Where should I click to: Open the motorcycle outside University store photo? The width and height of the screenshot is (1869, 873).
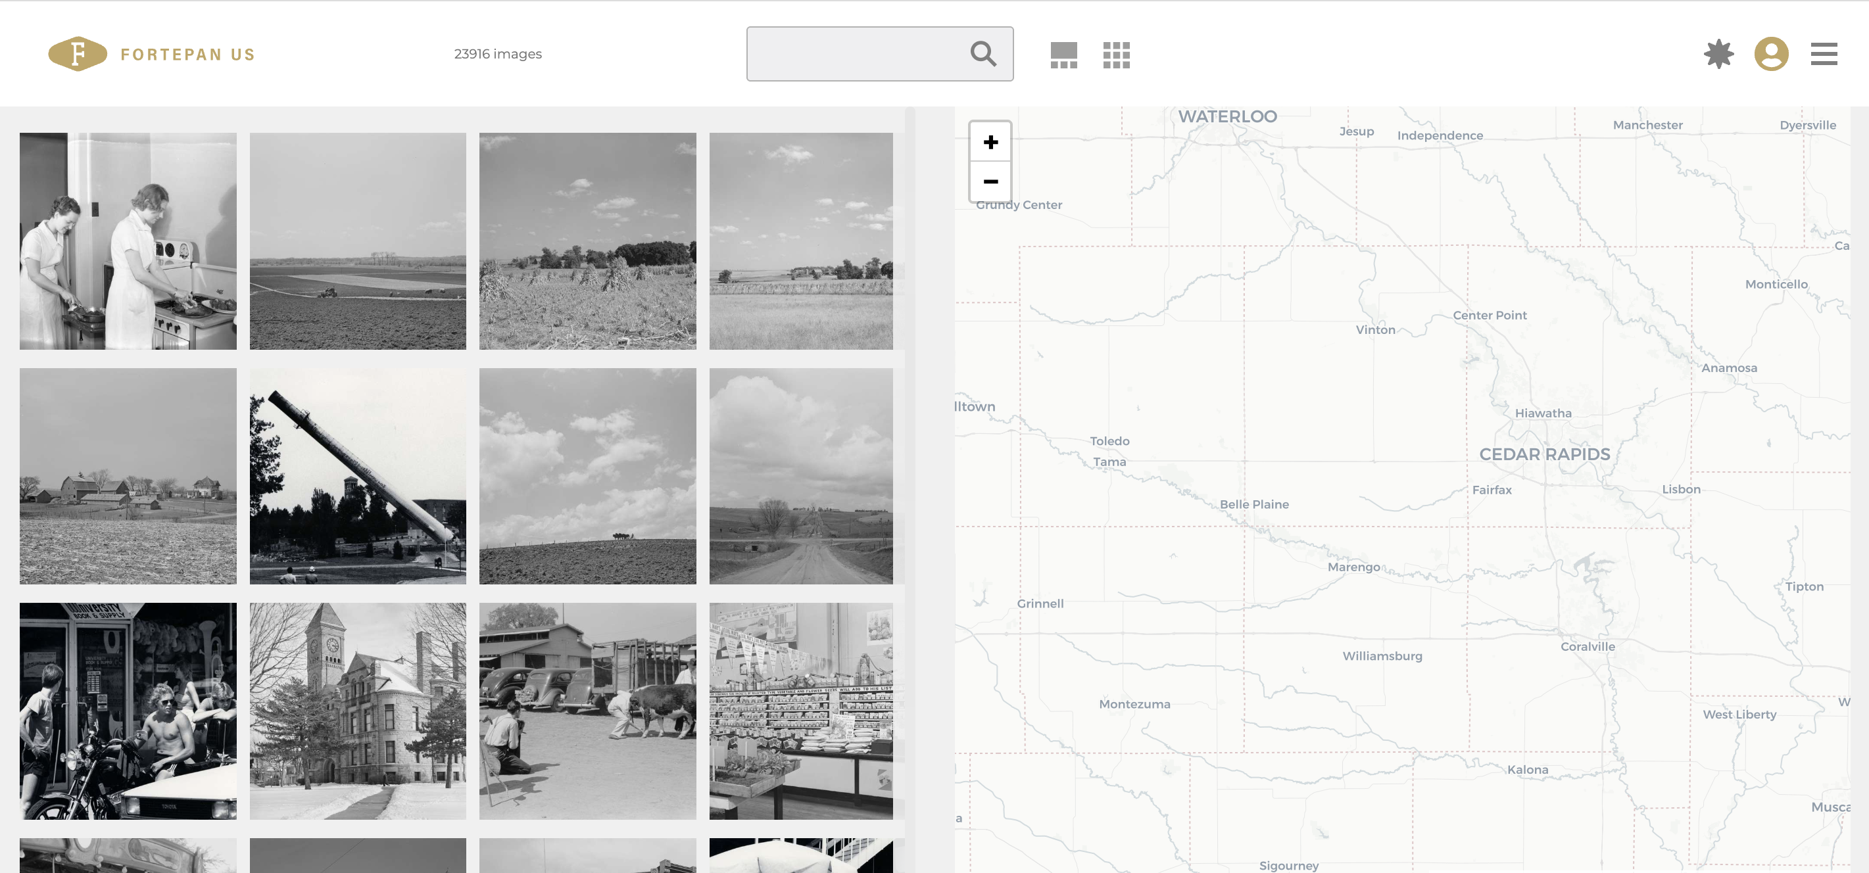pyautogui.click(x=128, y=711)
